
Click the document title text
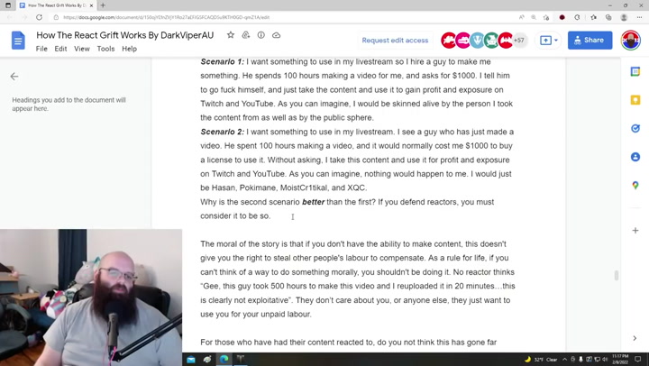coord(125,35)
